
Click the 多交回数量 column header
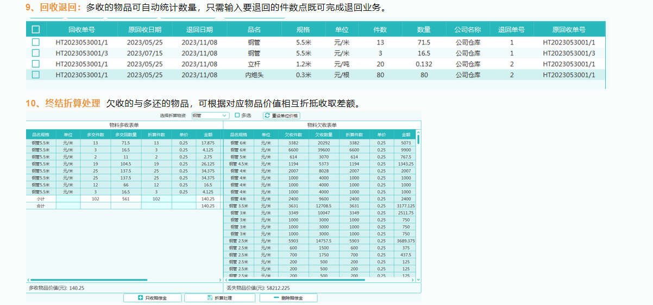point(126,135)
